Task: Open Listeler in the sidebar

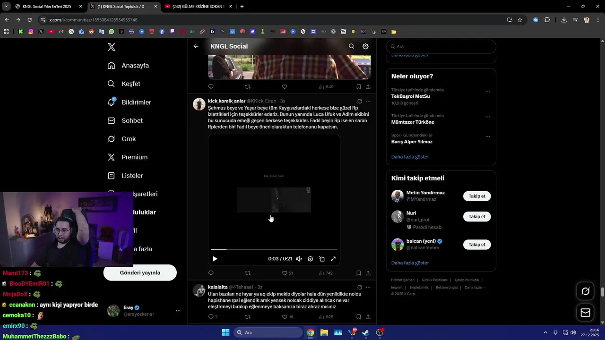Action: click(x=125, y=175)
